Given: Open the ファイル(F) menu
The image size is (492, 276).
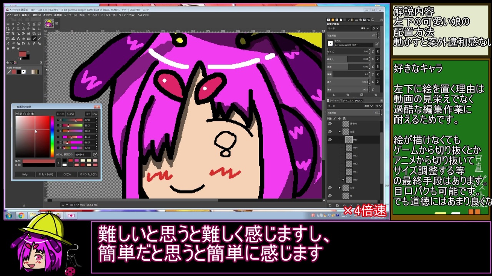Looking at the screenshot, I should (13, 15).
